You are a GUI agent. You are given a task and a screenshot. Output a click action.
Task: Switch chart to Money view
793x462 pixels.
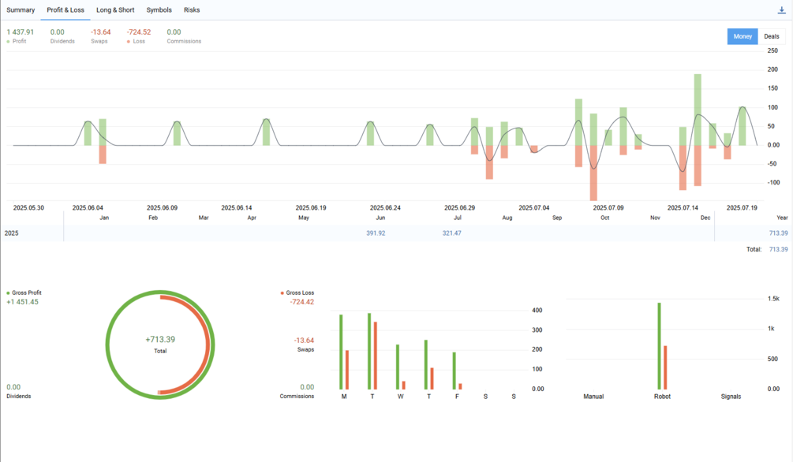(x=743, y=36)
